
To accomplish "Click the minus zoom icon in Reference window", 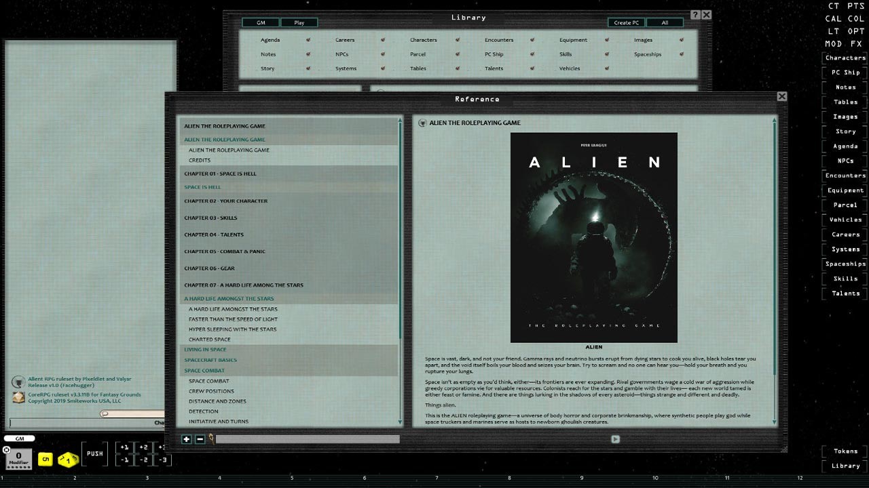I will pyautogui.click(x=200, y=439).
